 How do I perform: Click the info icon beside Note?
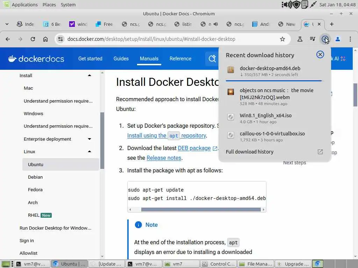click(138, 225)
